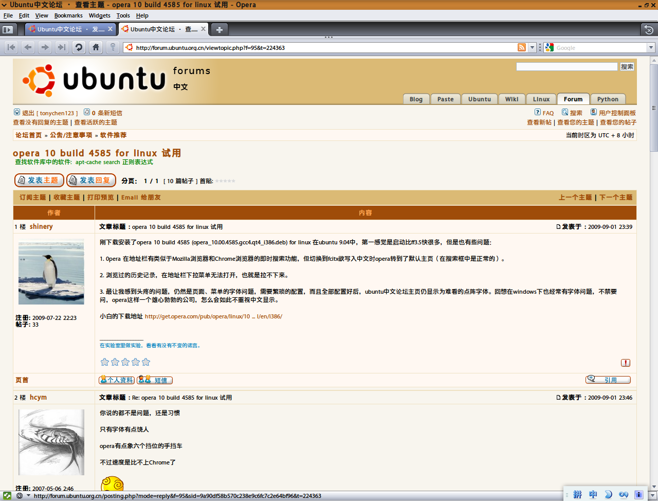The width and height of the screenshot is (658, 501).
Task: Click in the forum search text field
Action: 566,67
